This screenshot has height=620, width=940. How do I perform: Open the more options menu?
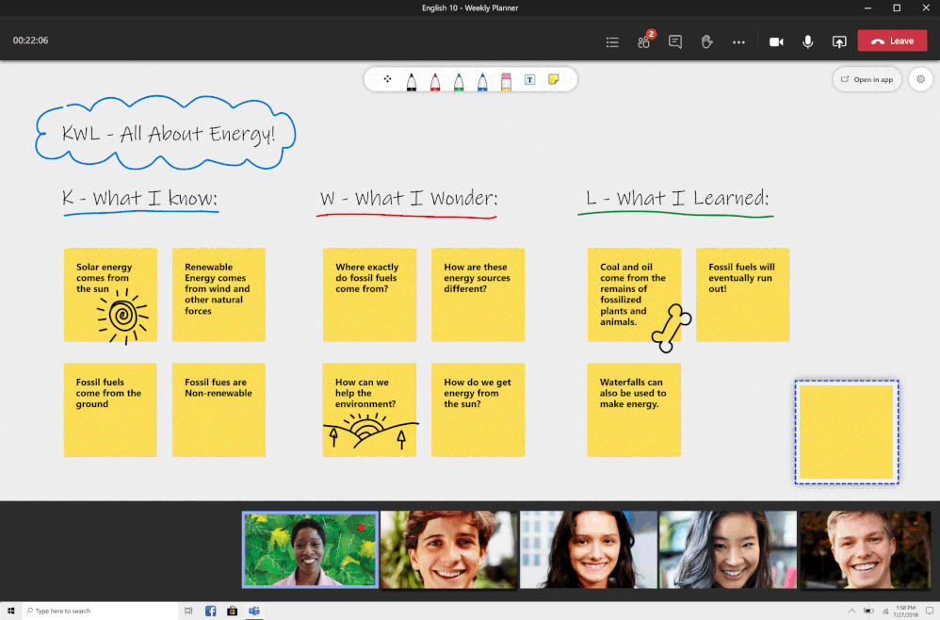point(738,41)
